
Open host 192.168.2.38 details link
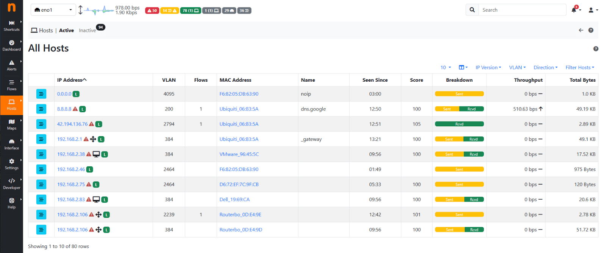(71, 154)
